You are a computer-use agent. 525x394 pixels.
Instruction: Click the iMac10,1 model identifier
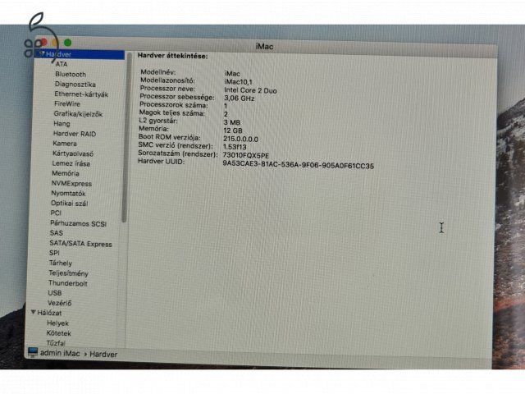point(238,82)
